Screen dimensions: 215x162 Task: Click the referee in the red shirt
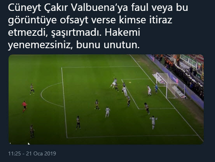click(x=24, y=106)
